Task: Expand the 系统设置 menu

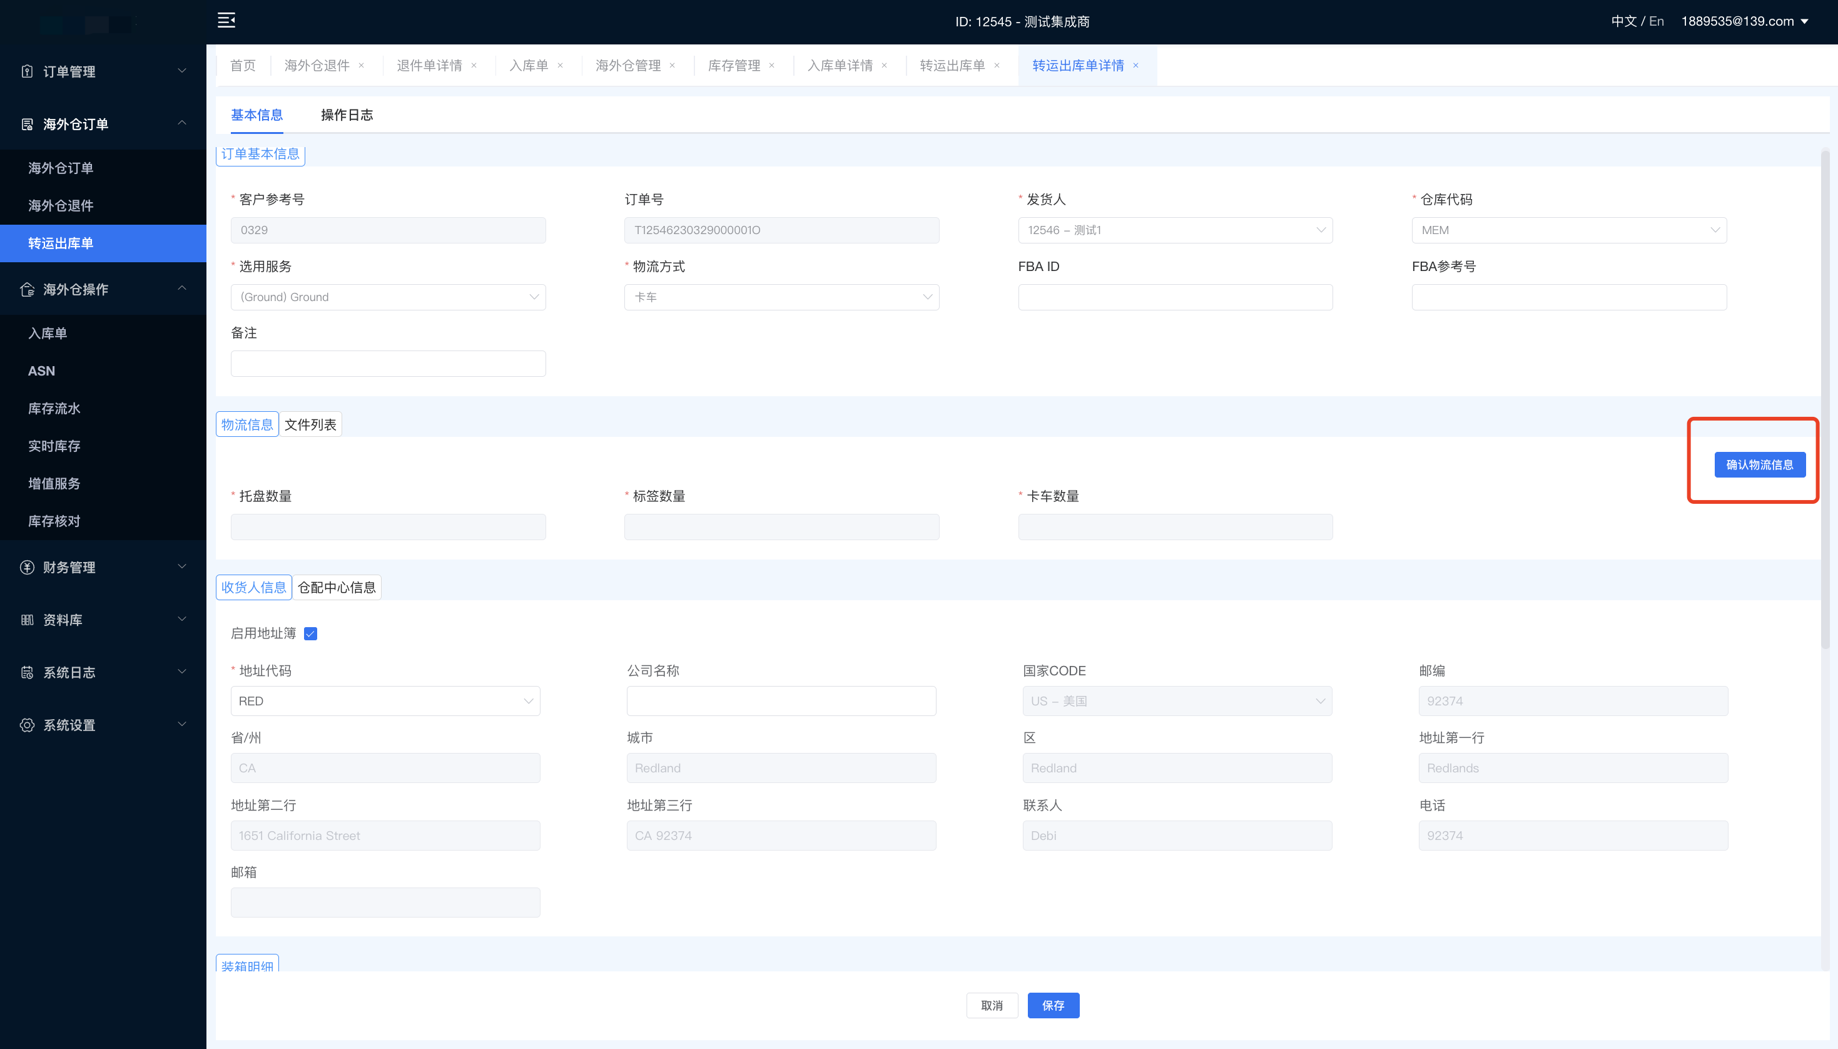Action: (x=182, y=724)
